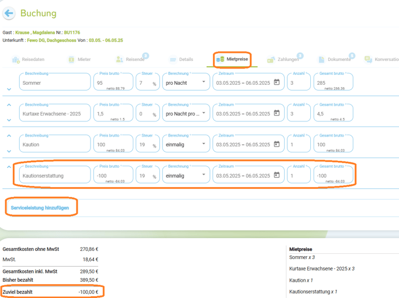
Task: Move Kurtaxe row up with chevron
Action: tap(9, 105)
